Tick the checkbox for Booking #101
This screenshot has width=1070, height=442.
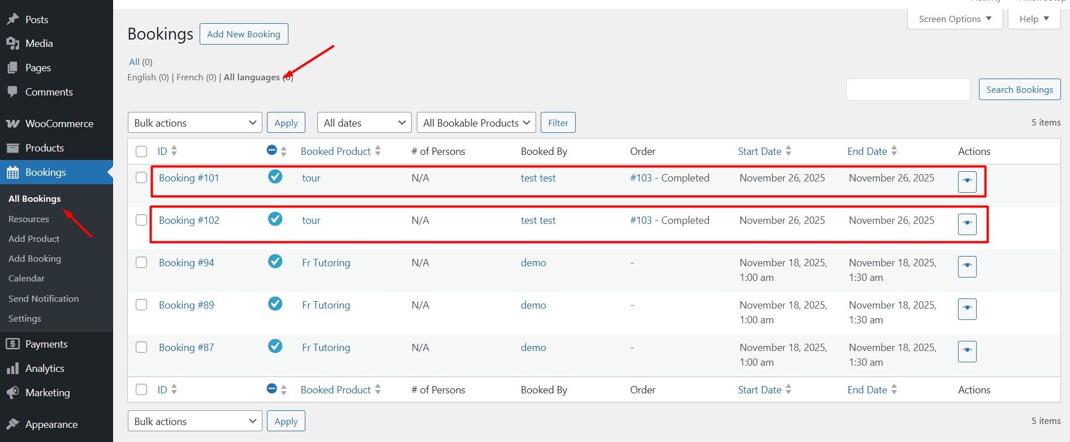tap(141, 177)
